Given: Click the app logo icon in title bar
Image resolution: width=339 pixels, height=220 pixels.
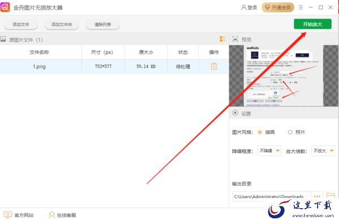Looking at the screenshot, I should (5, 7).
